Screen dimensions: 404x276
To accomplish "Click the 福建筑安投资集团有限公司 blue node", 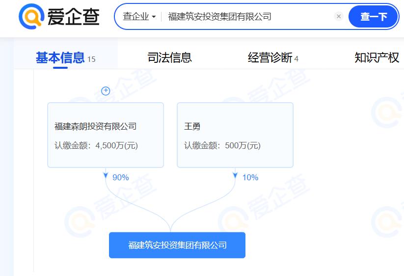I will pos(177,245).
